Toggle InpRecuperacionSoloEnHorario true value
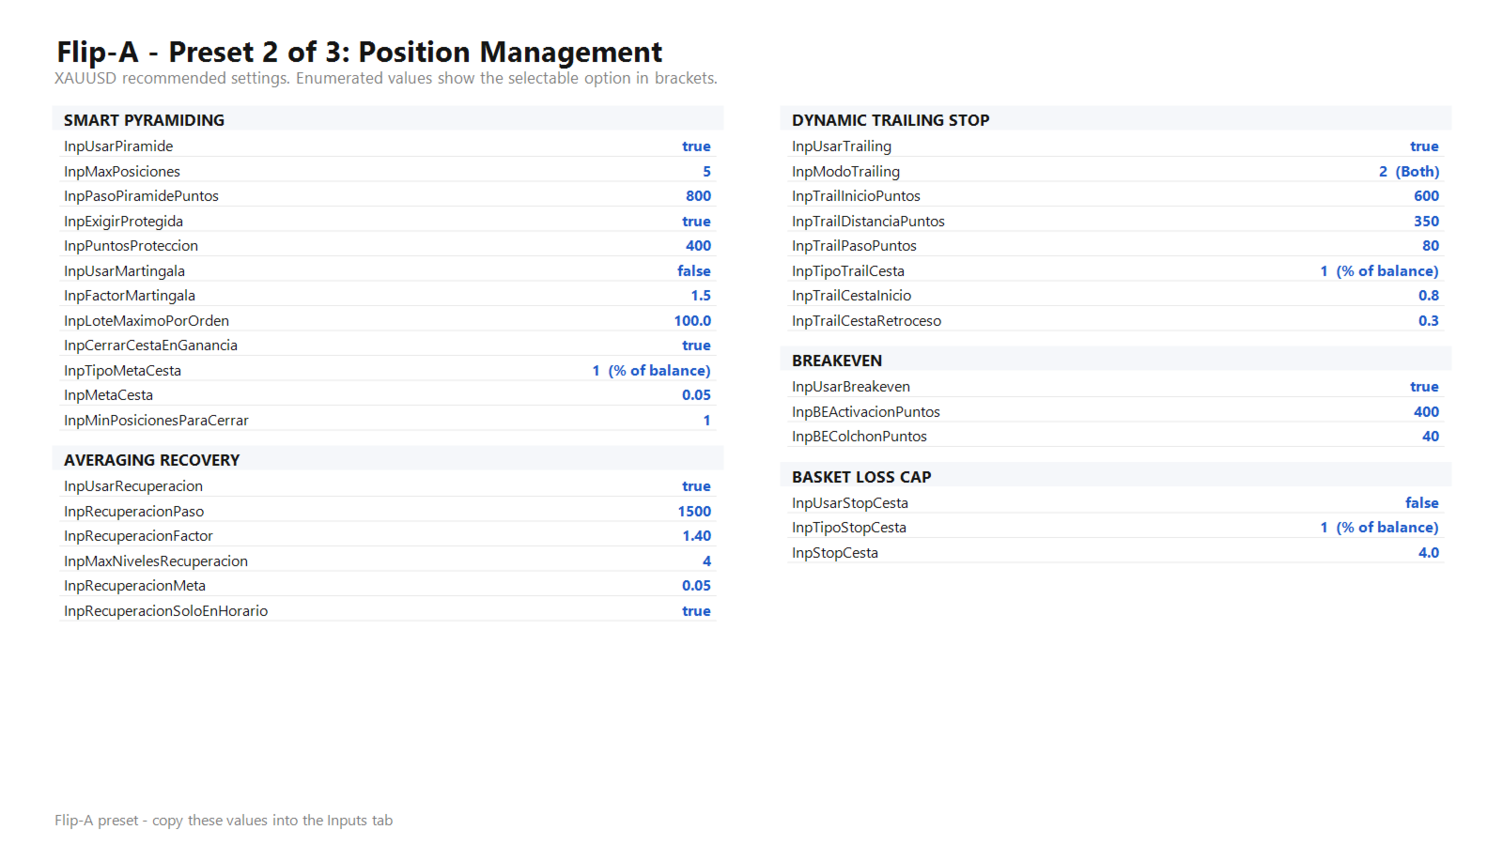The height and width of the screenshot is (845, 1503). (x=696, y=611)
